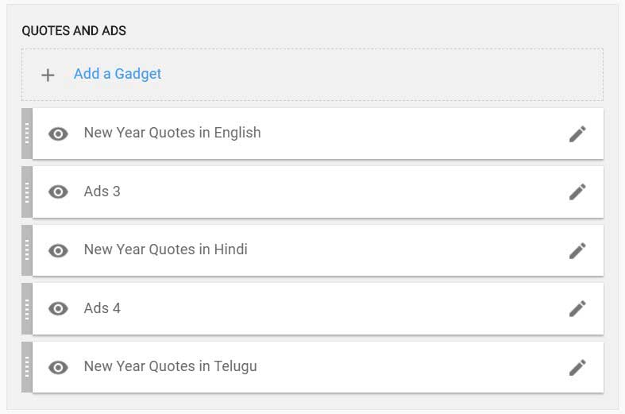Image resolution: width=625 pixels, height=414 pixels.
Task: Select the Ads 4 gadget title
Action: [102, 308]
